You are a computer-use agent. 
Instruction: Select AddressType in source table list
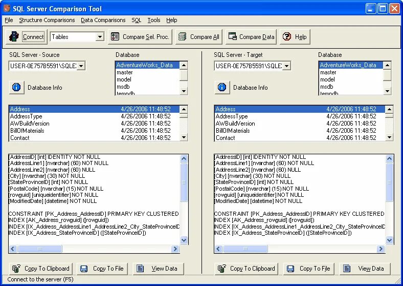click(94, 116)
